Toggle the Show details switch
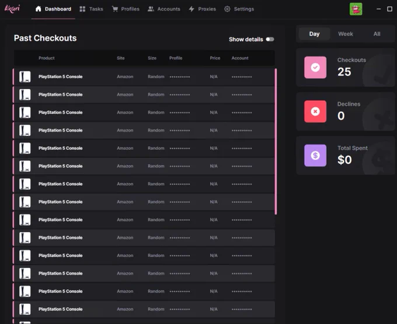The height and width of the screenshot is (324, 397). [270, 40]
